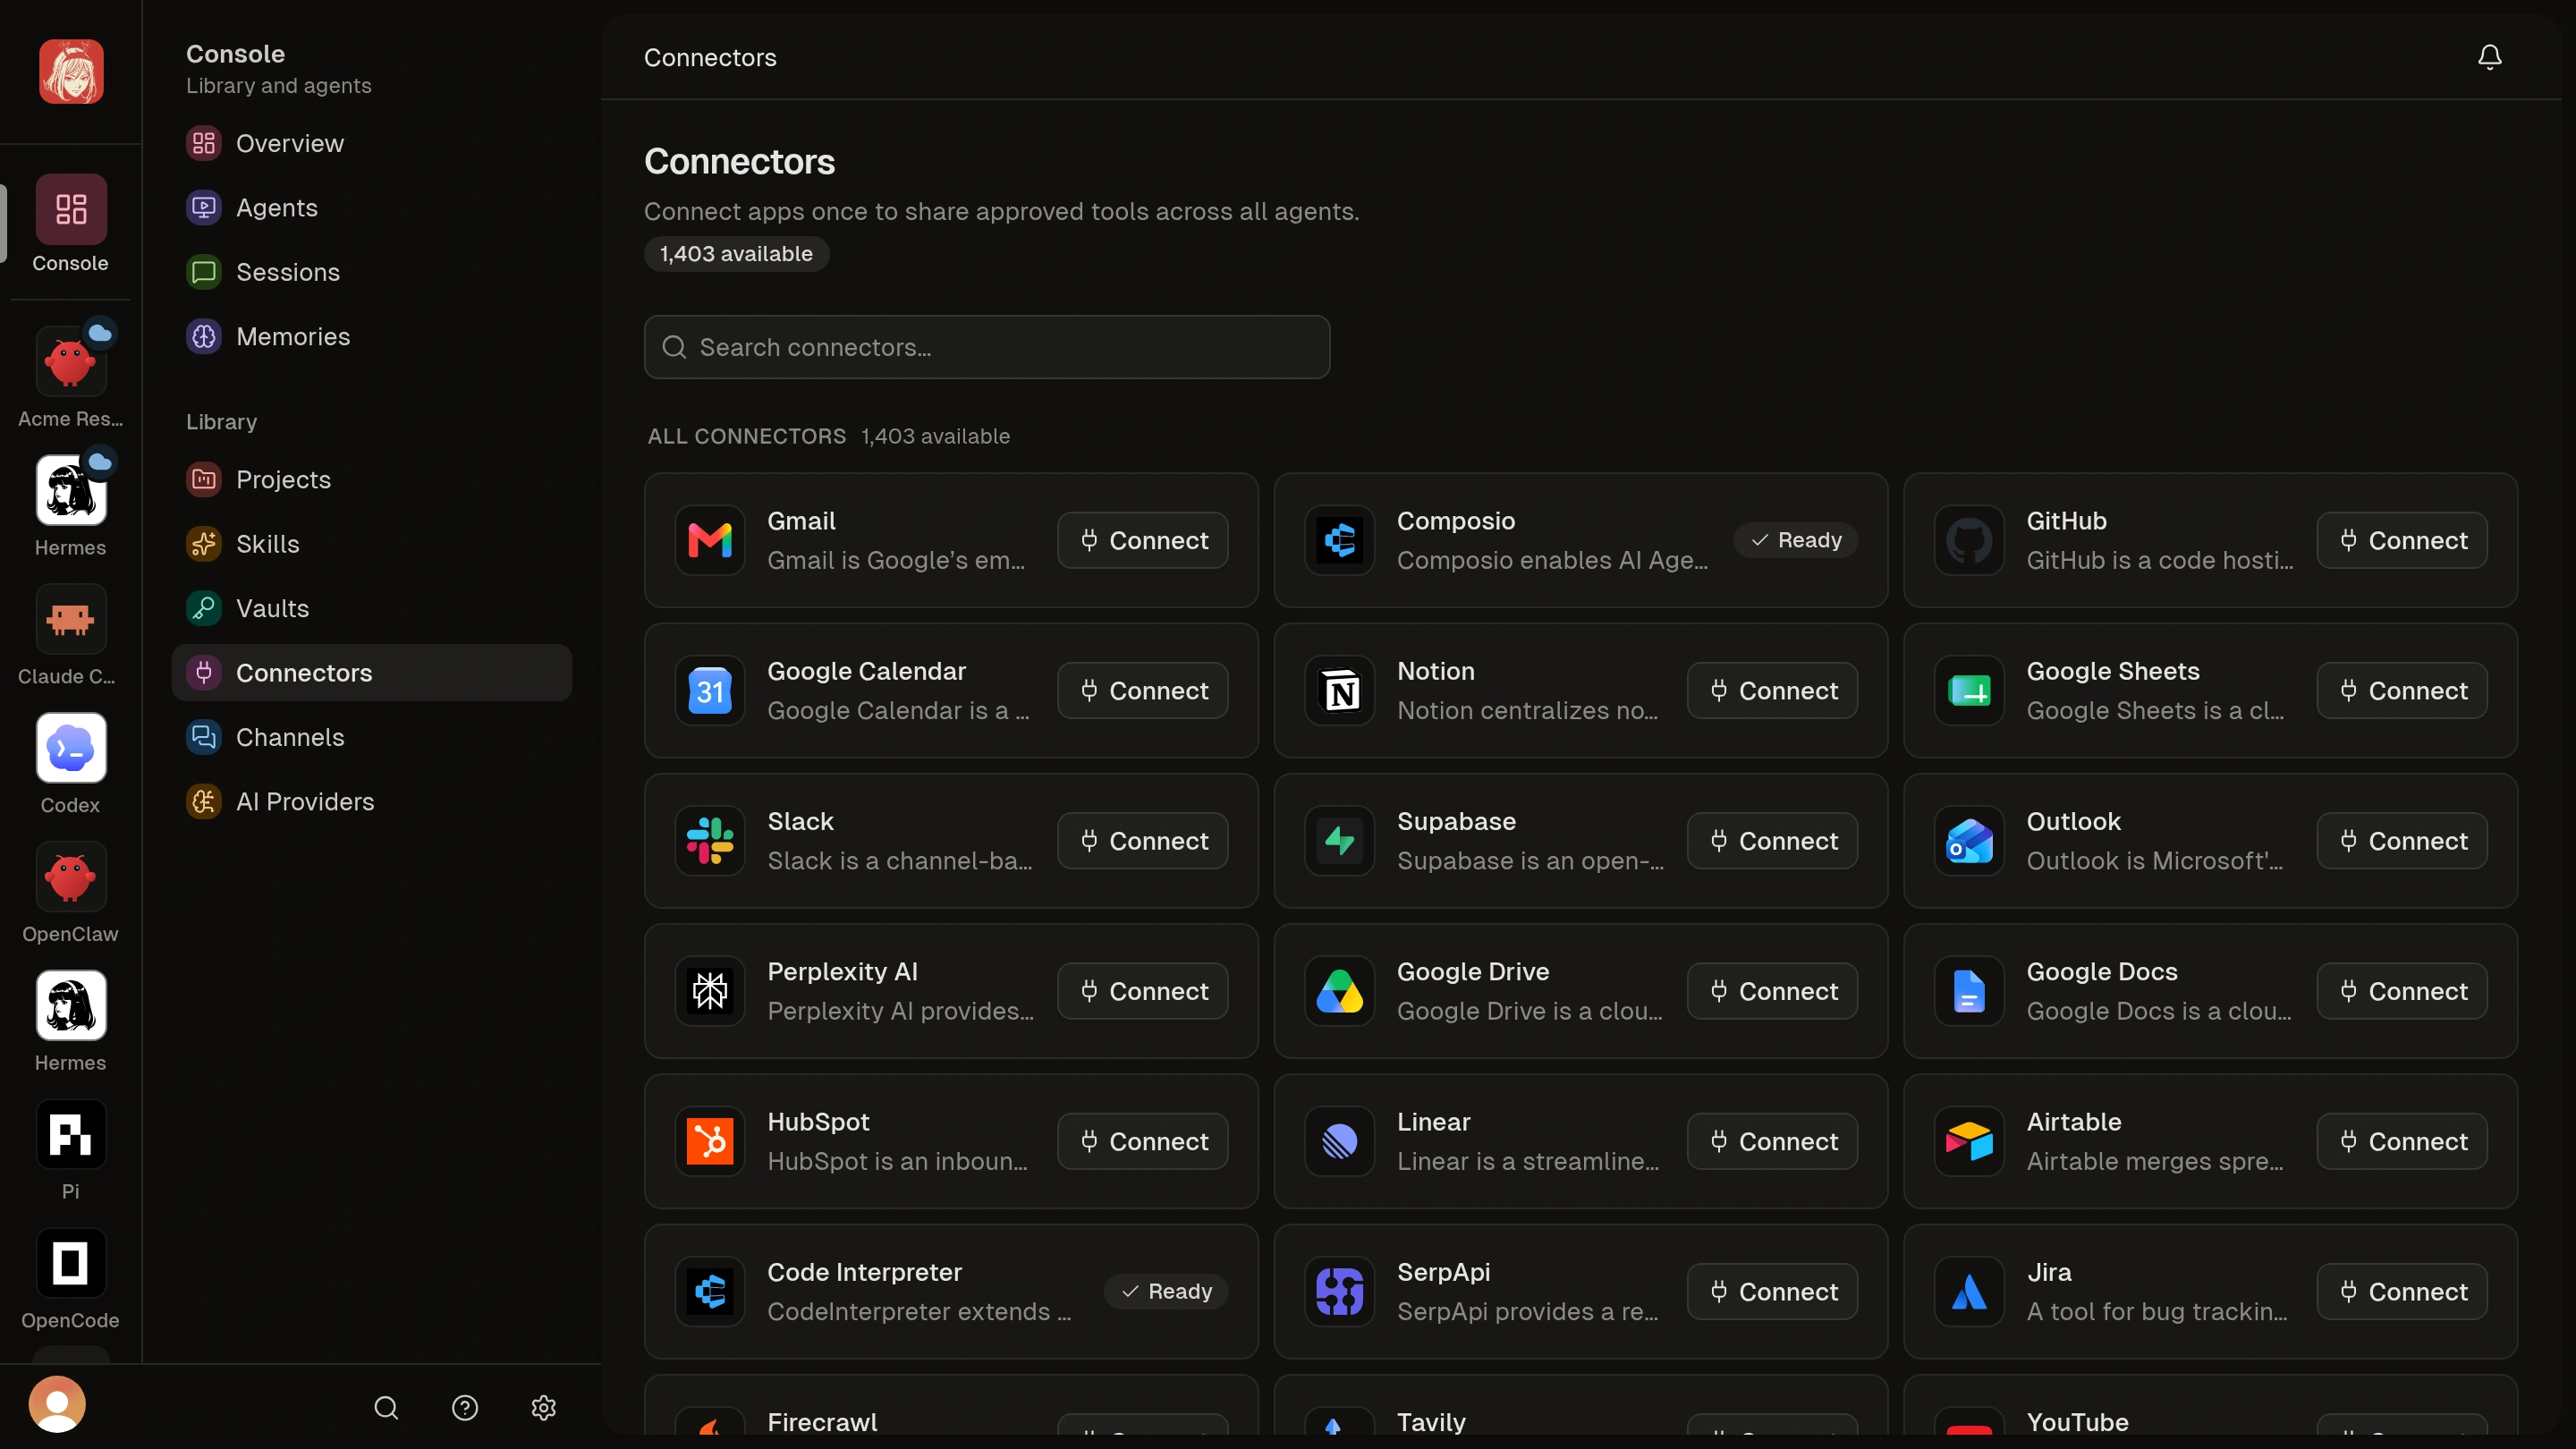The height and width of the screenshot is (1449, 2576).
Task: Open Vaults in the sidebar
Action: click(x=371, y=608)
